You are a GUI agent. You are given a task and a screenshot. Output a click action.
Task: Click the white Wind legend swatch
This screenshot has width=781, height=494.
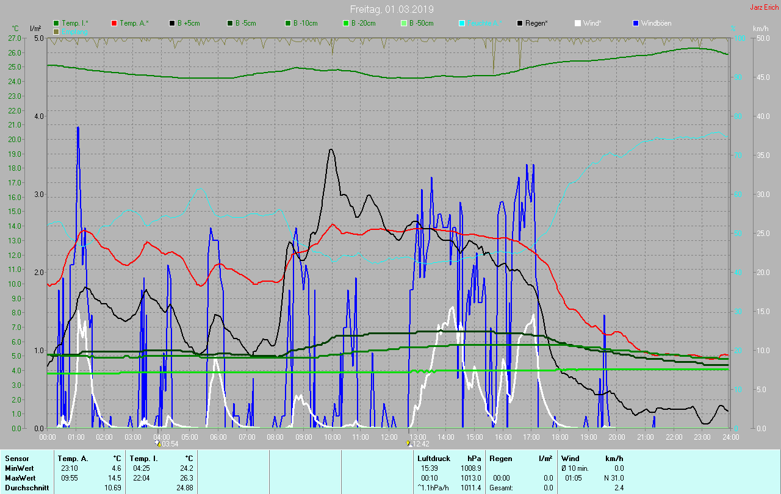(x=578, y=23)
